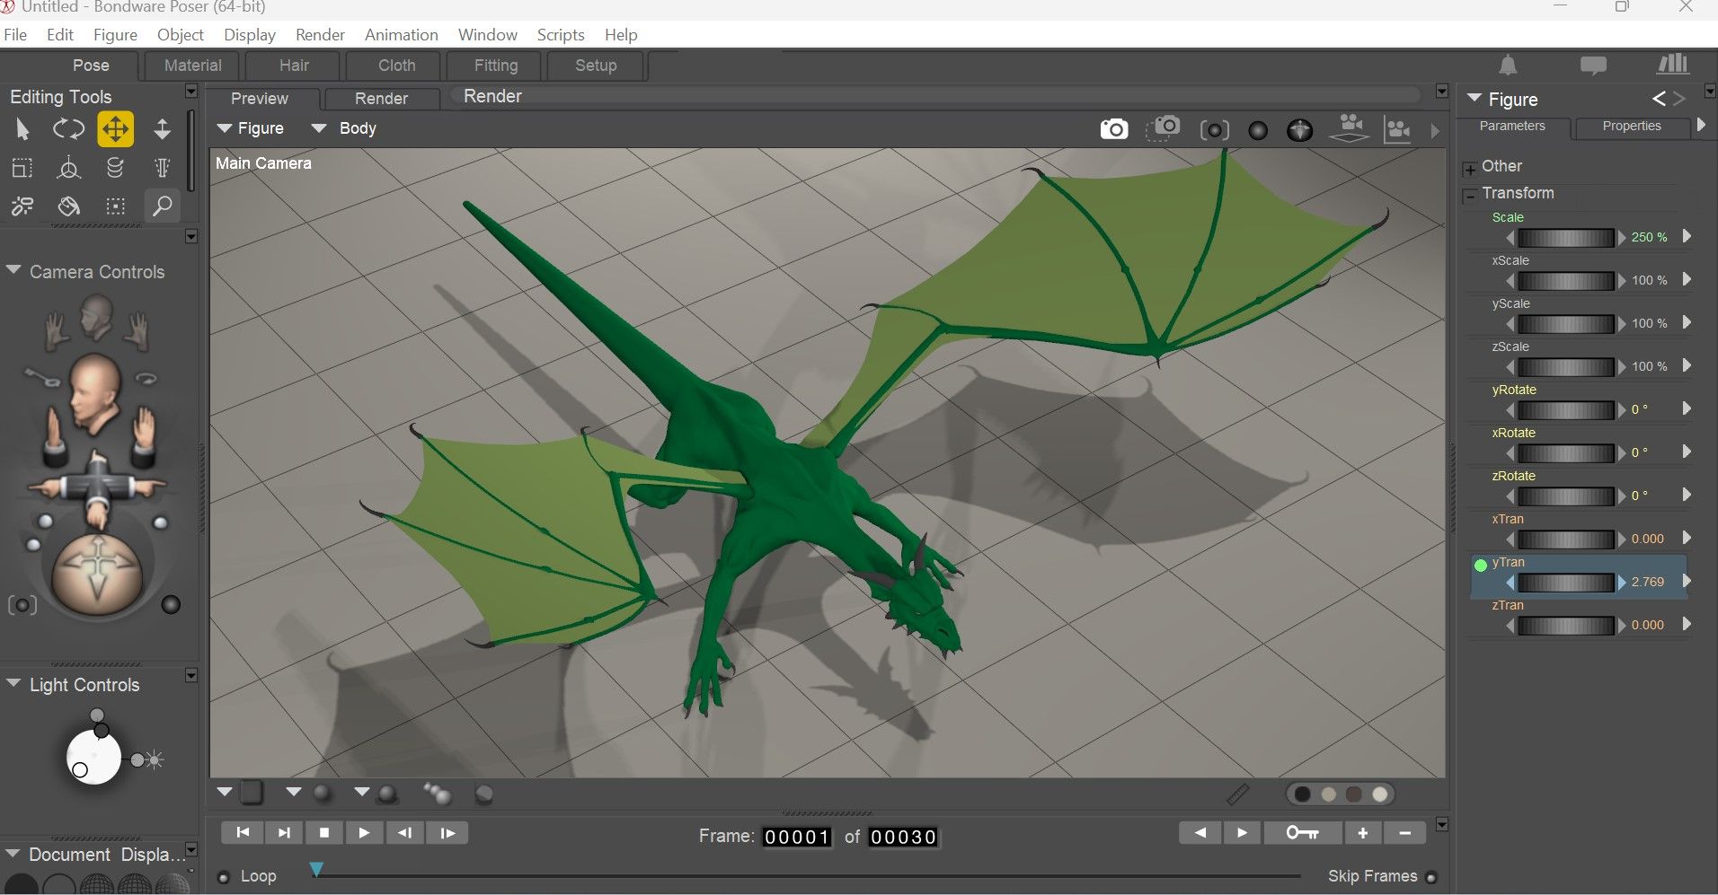Collapse the Transform parameter group
Screen dimensions: 1718x895
(1470, 195)
